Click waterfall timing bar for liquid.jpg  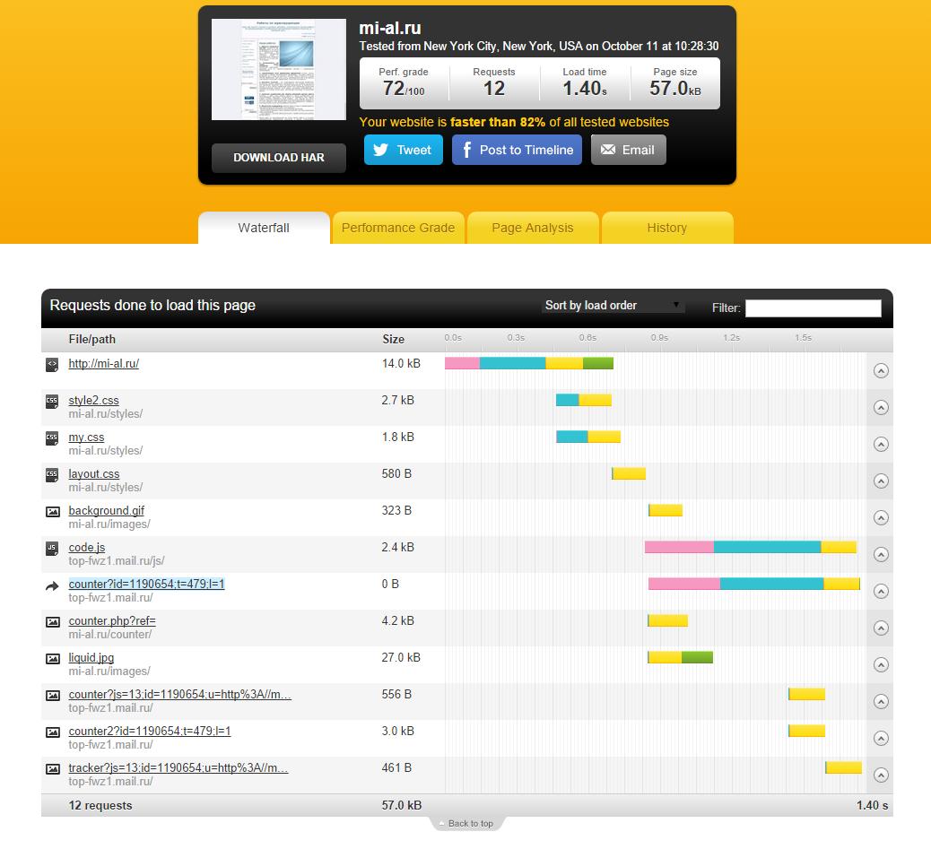pyautogui.click(x=680, y=657)
